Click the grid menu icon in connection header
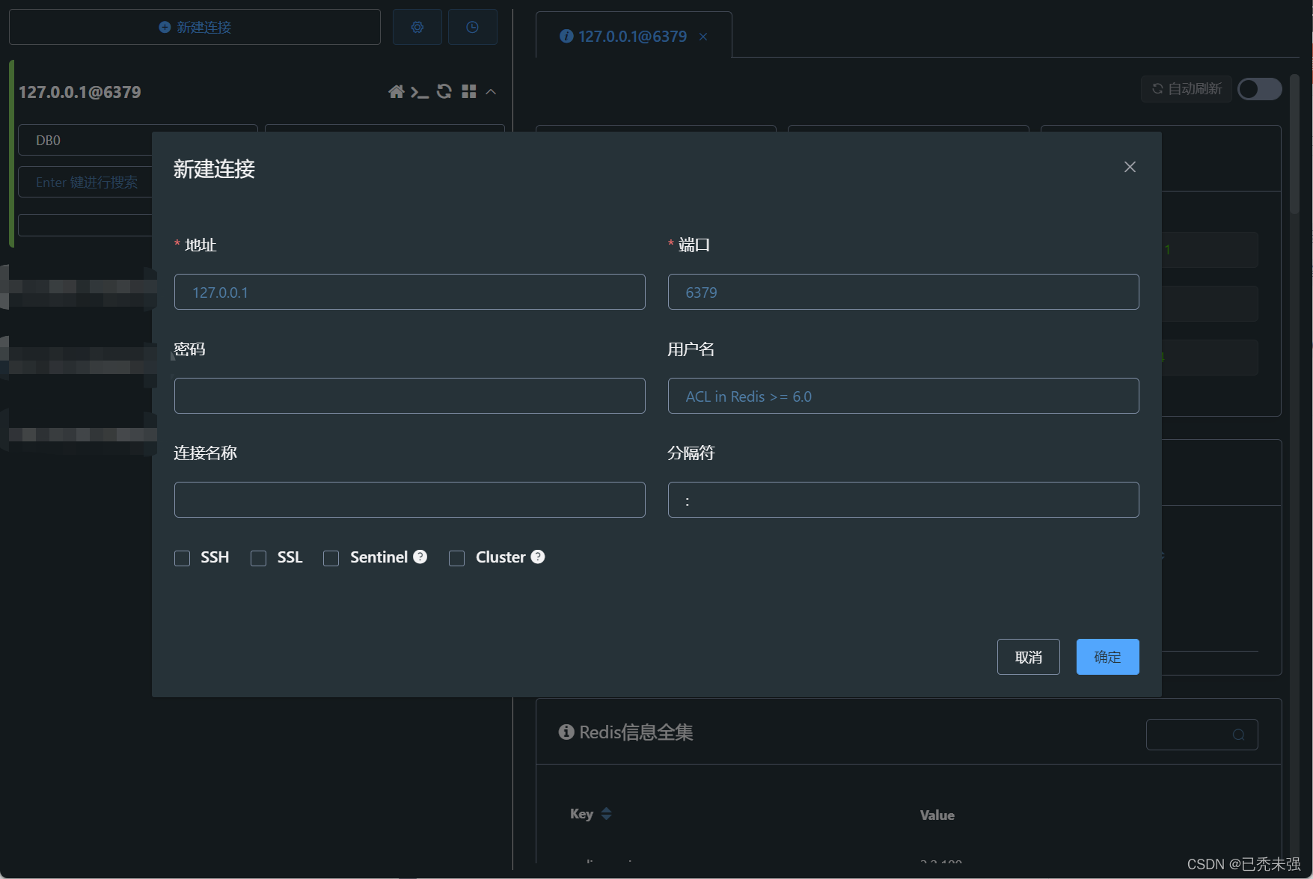The width and height of the screenshot is (1313, 879). (x=469, y=91)
